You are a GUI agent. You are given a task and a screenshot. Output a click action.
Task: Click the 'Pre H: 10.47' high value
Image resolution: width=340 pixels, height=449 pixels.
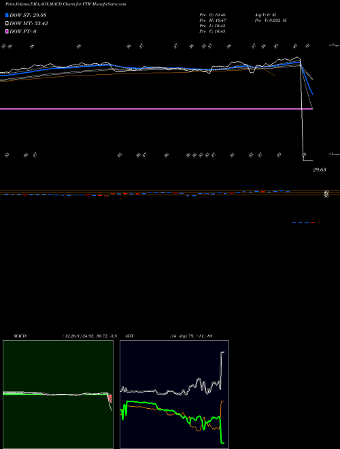[212, 20]
